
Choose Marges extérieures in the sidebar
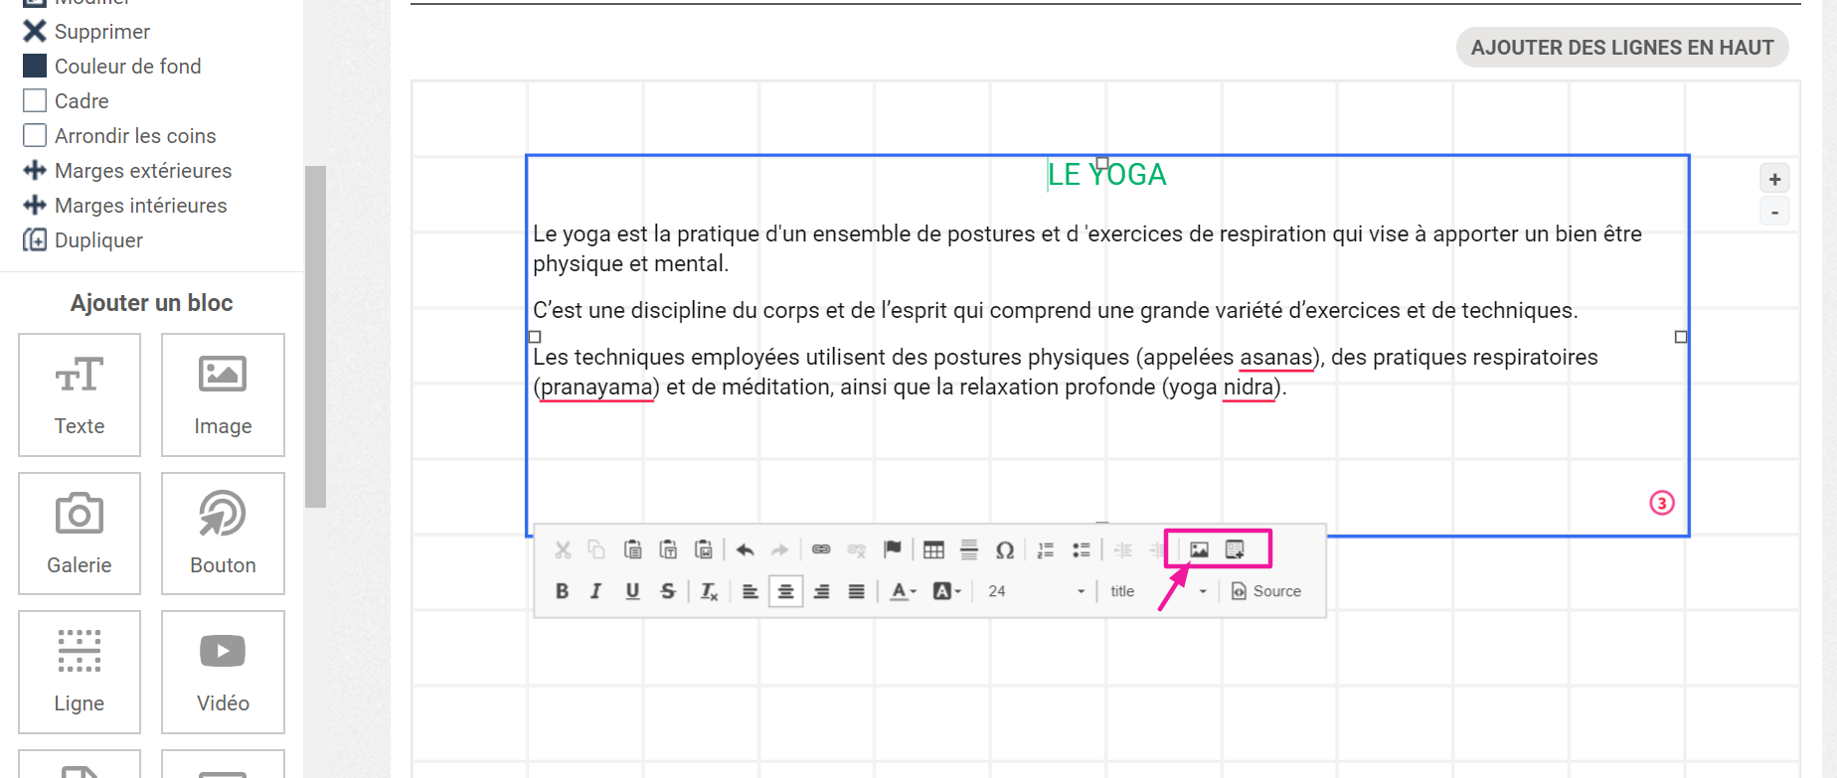click(x=142, y=171)
